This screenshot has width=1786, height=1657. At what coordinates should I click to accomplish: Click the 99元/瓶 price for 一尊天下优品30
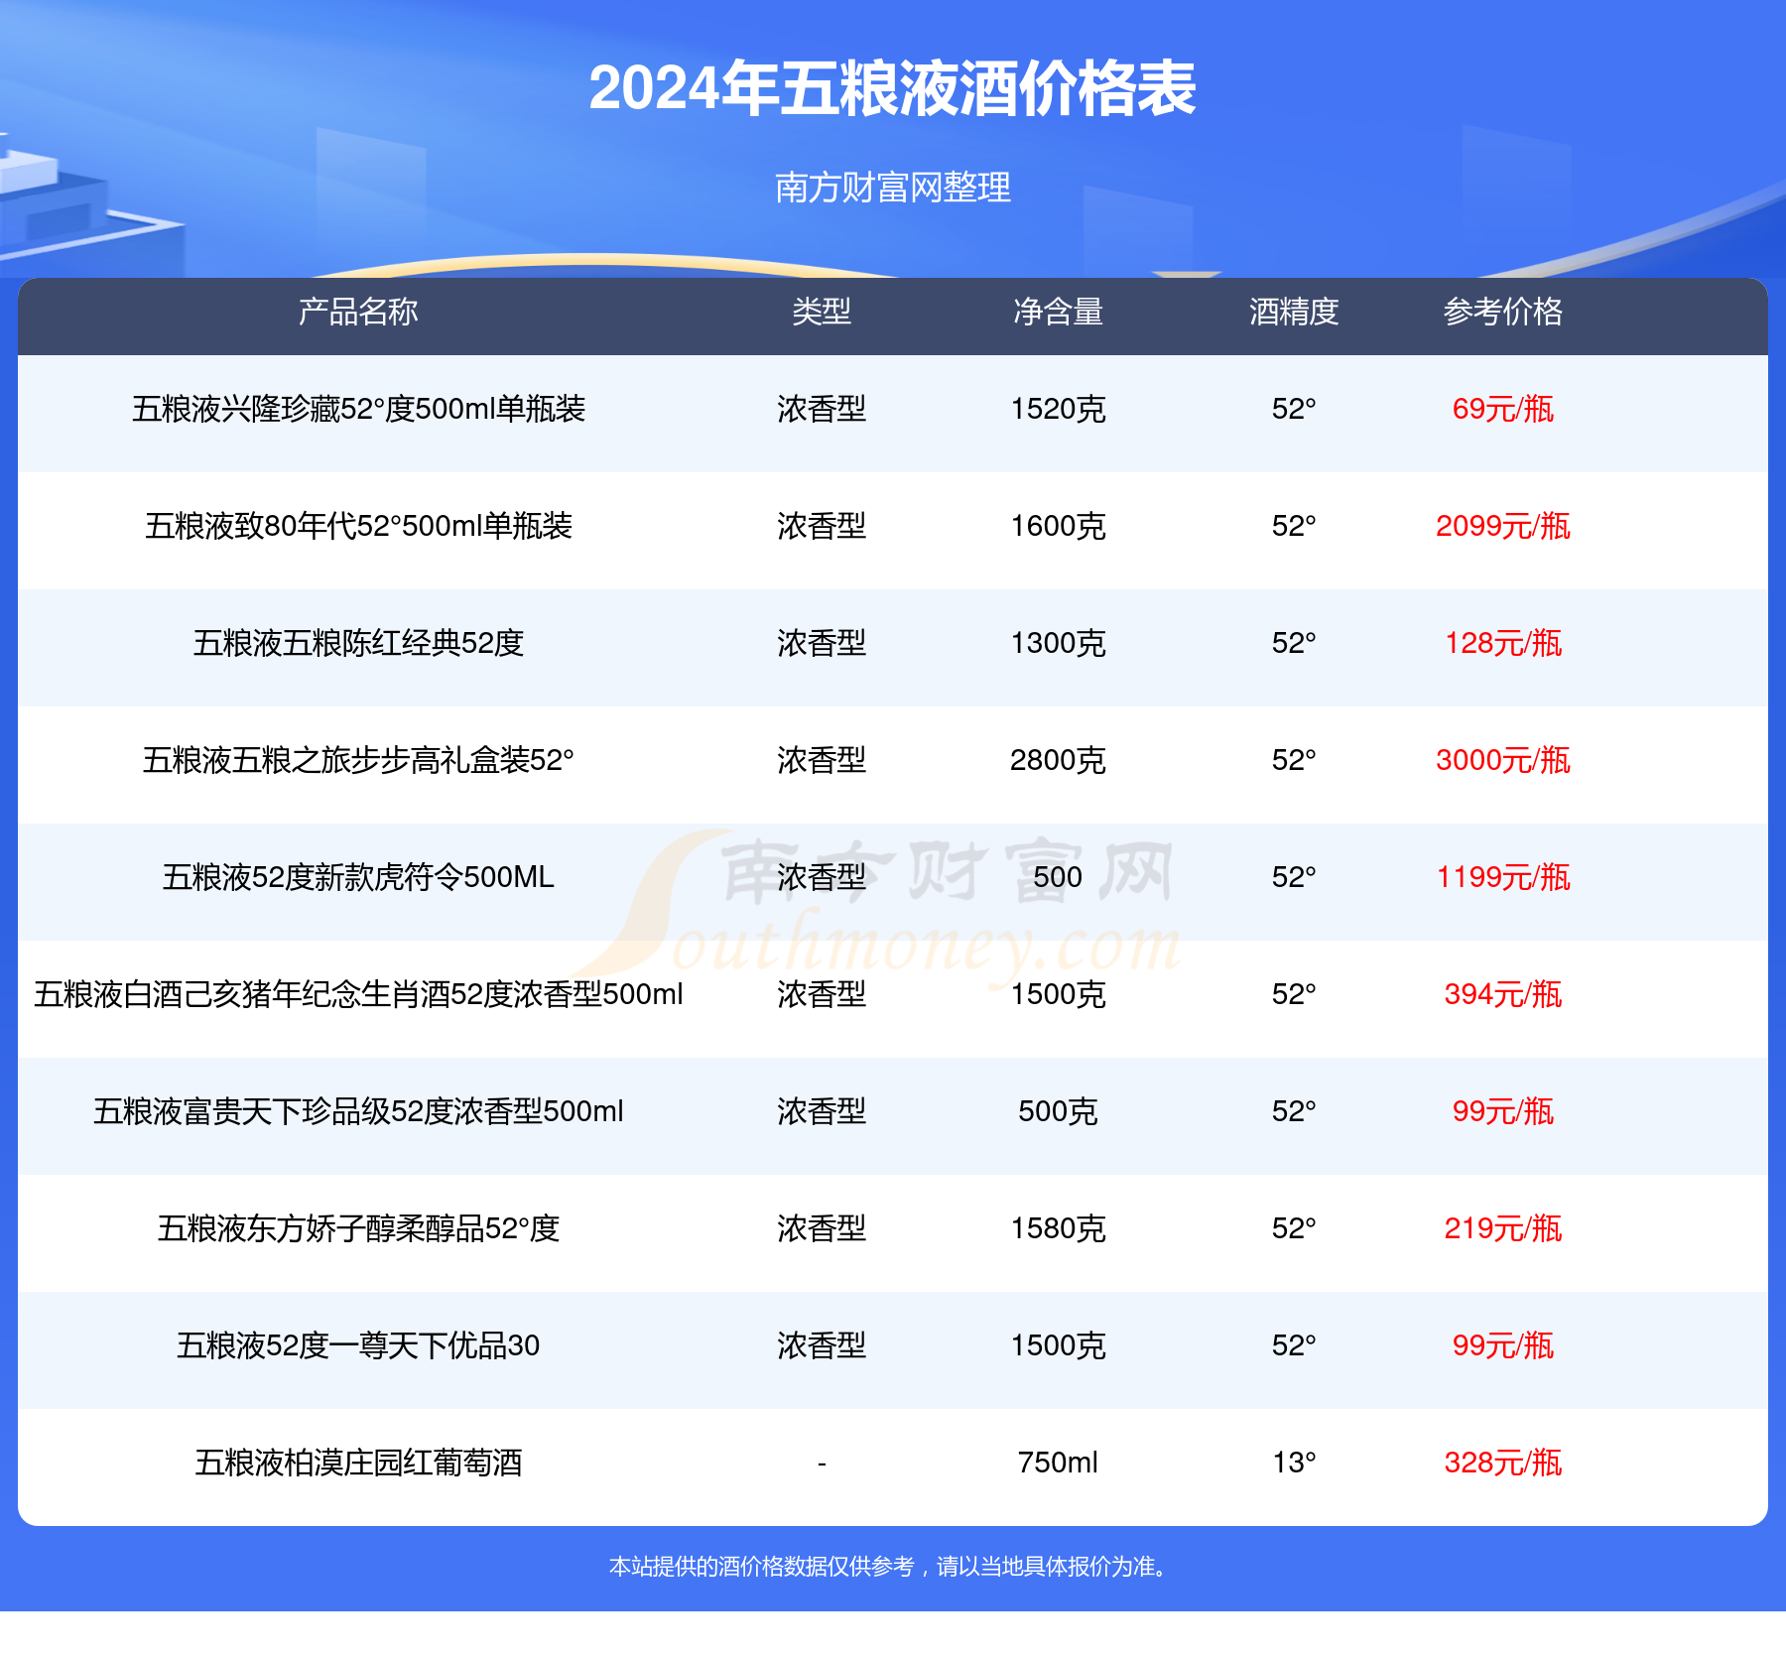pos(1503,1345)
